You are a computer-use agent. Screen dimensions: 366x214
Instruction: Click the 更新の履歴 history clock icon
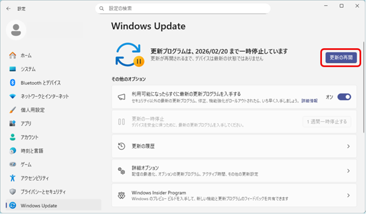click(122, 146)
